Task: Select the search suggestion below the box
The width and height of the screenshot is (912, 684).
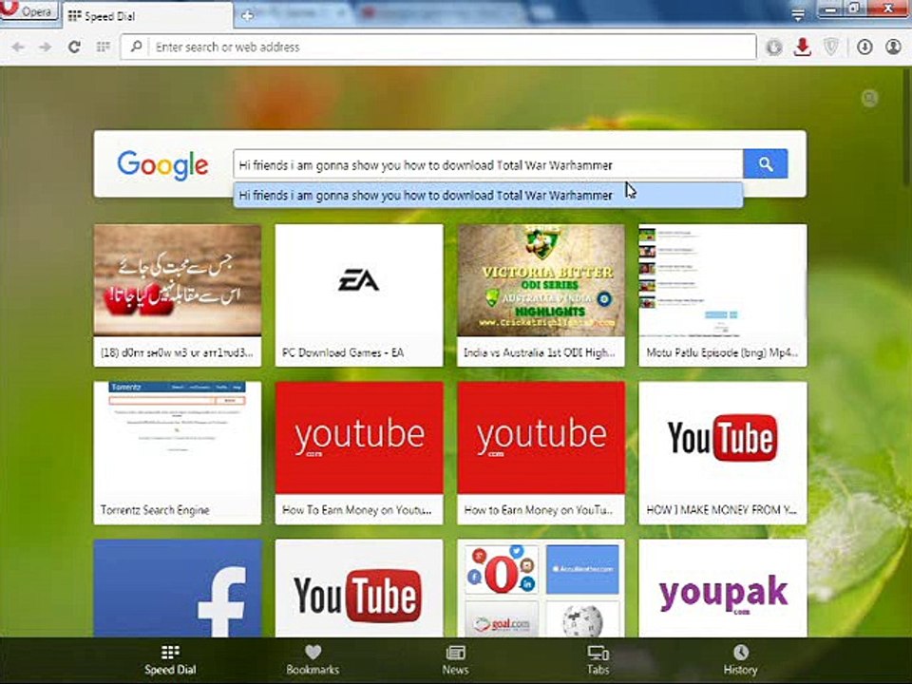Action: (488, 196)
